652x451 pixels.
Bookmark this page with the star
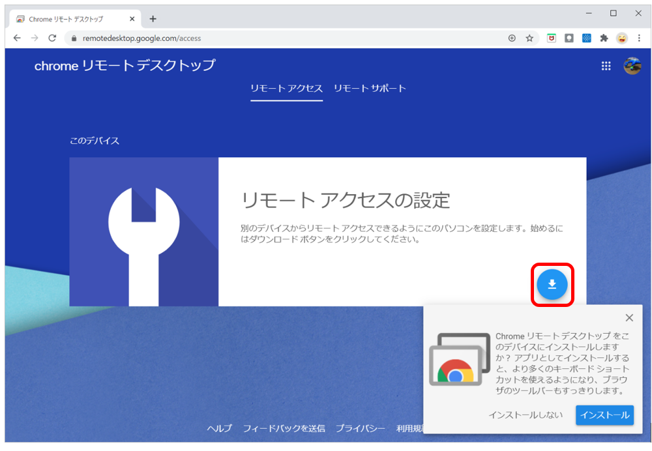(529, 38)
